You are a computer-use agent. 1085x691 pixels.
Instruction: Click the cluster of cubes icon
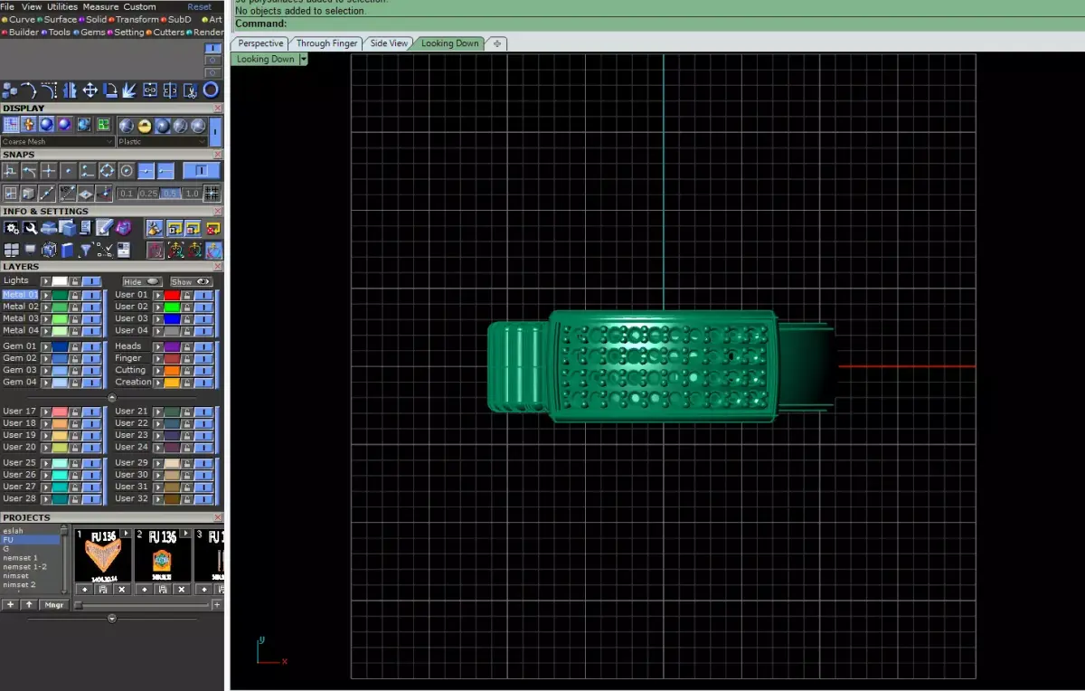9,90
